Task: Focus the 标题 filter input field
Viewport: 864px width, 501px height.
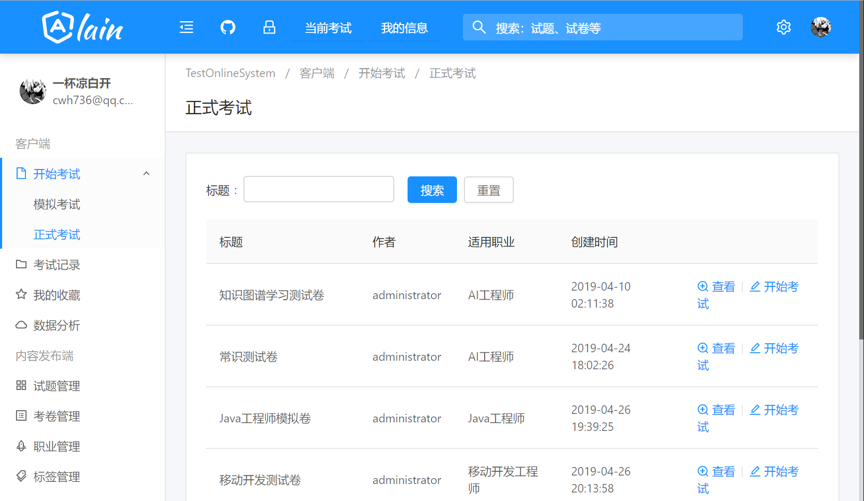Action: pos(319,190)
